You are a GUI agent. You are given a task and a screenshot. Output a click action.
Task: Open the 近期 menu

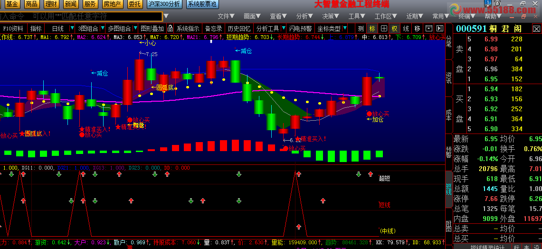click(415, 16)
